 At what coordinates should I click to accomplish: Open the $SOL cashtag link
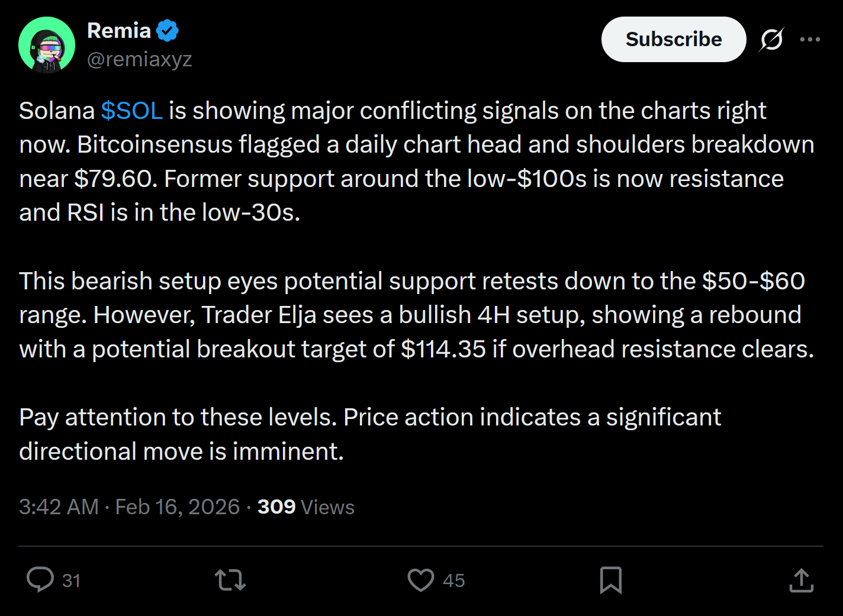pos(131,111)
